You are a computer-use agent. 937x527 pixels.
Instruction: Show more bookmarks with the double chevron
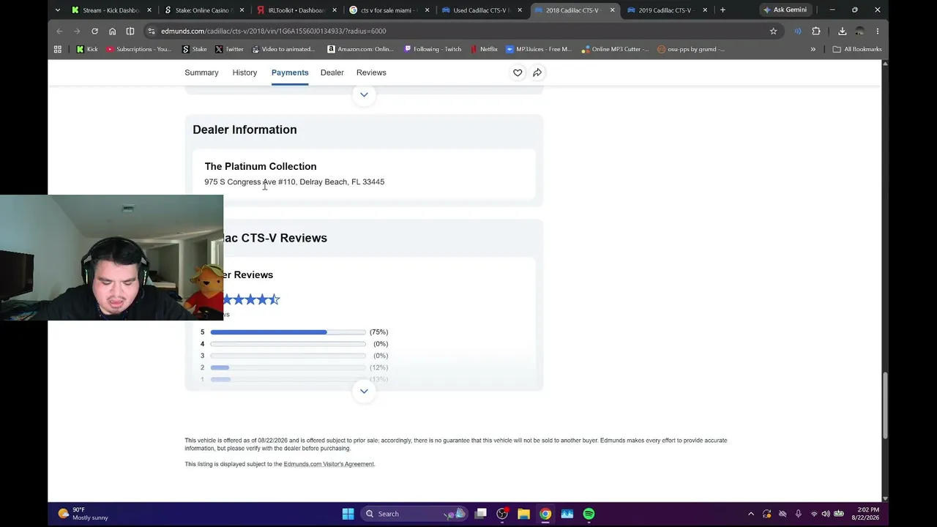(813, 49)
